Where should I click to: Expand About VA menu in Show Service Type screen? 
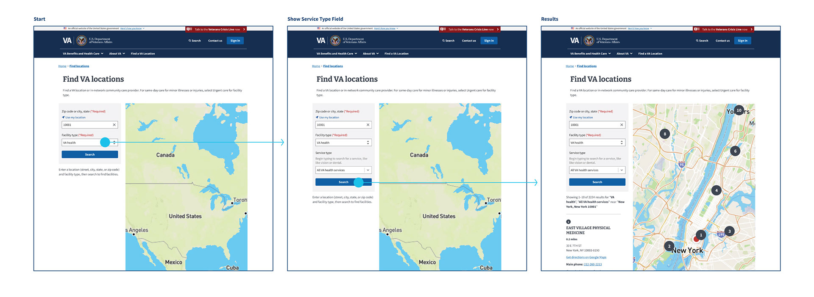pos(371,54)
